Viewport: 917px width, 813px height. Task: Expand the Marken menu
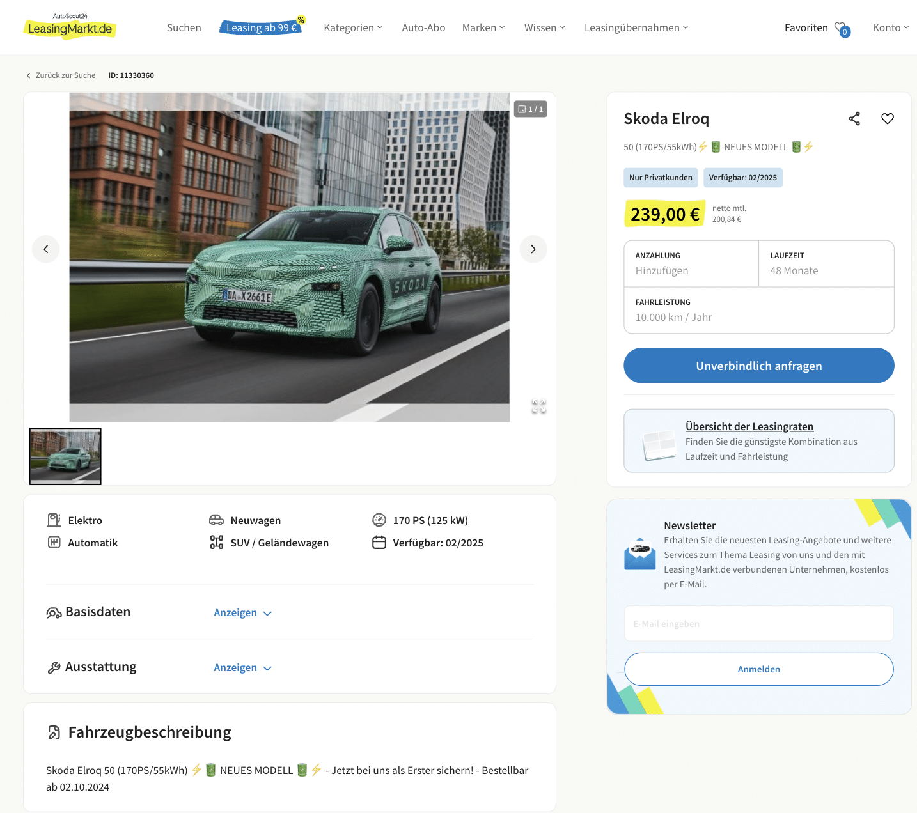tap(484, 28)
